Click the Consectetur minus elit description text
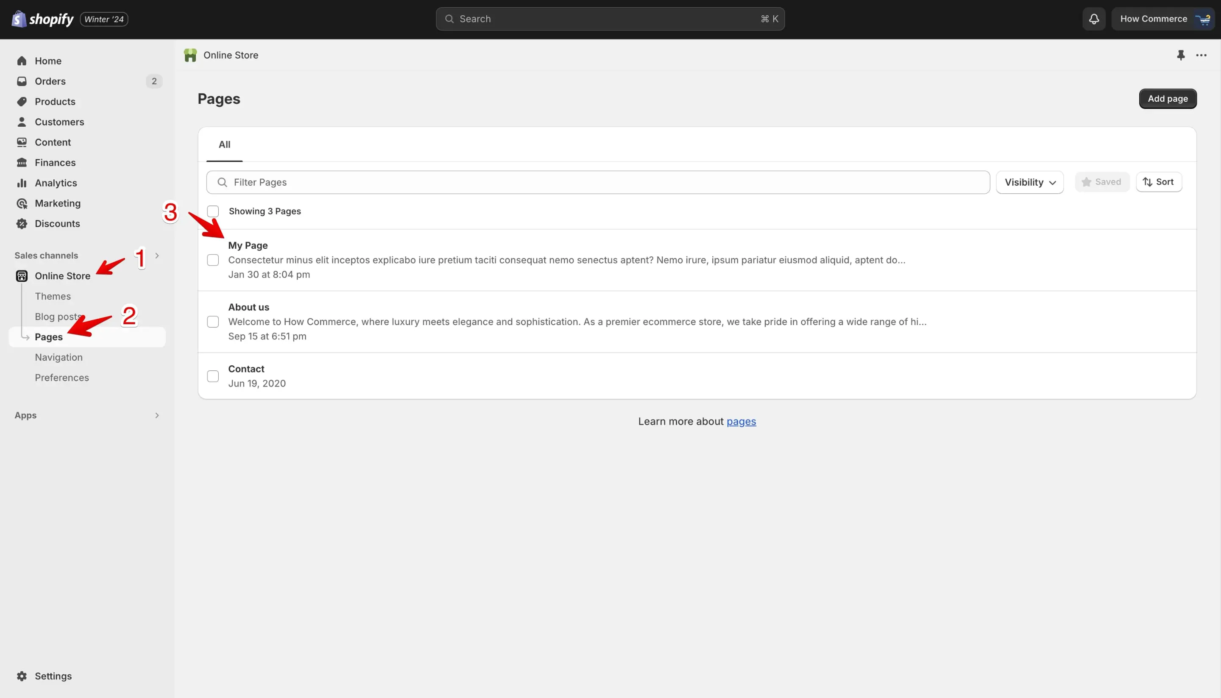The width and height of the screenshot is (1221, 698). point(567,260)
